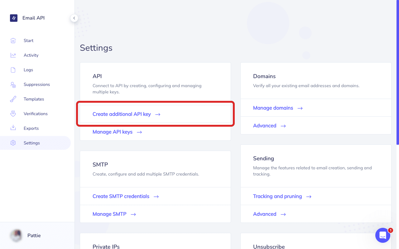Select Verifications in sidebar
This screenshot has width=399, height=249.
click(x=35, y=114)
